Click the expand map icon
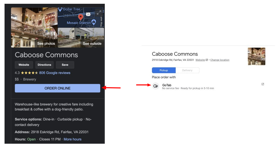 pos(99,12)
